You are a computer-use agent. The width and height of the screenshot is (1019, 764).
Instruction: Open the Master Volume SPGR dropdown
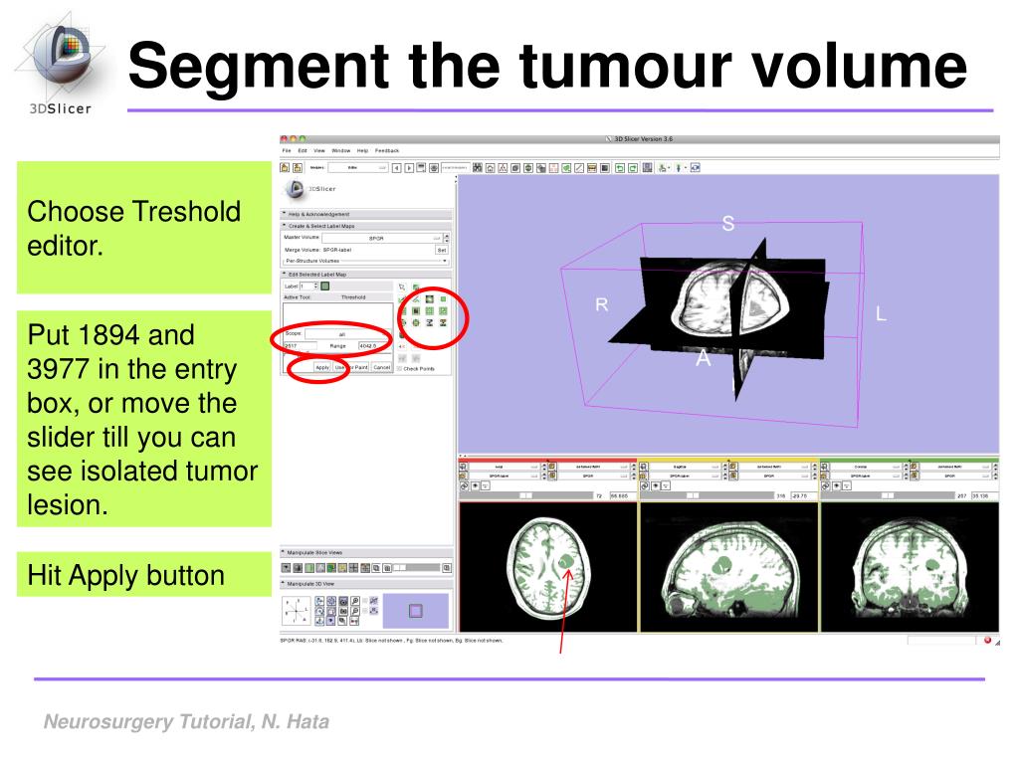[382, 239]
